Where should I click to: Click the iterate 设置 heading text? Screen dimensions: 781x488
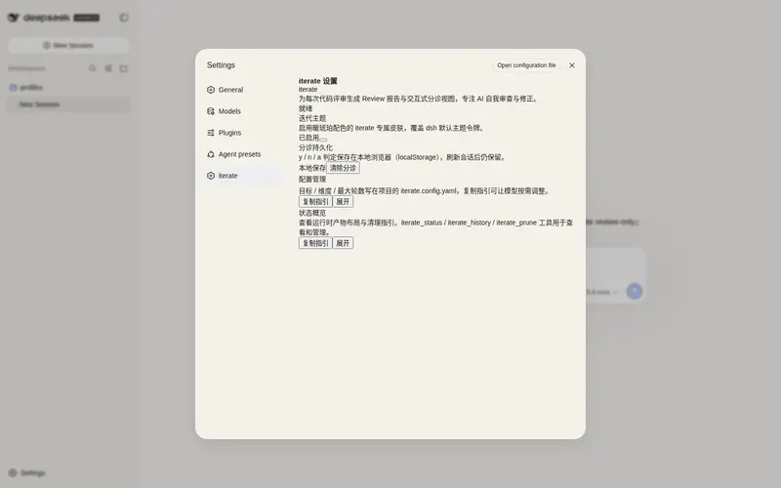(318, 81)
